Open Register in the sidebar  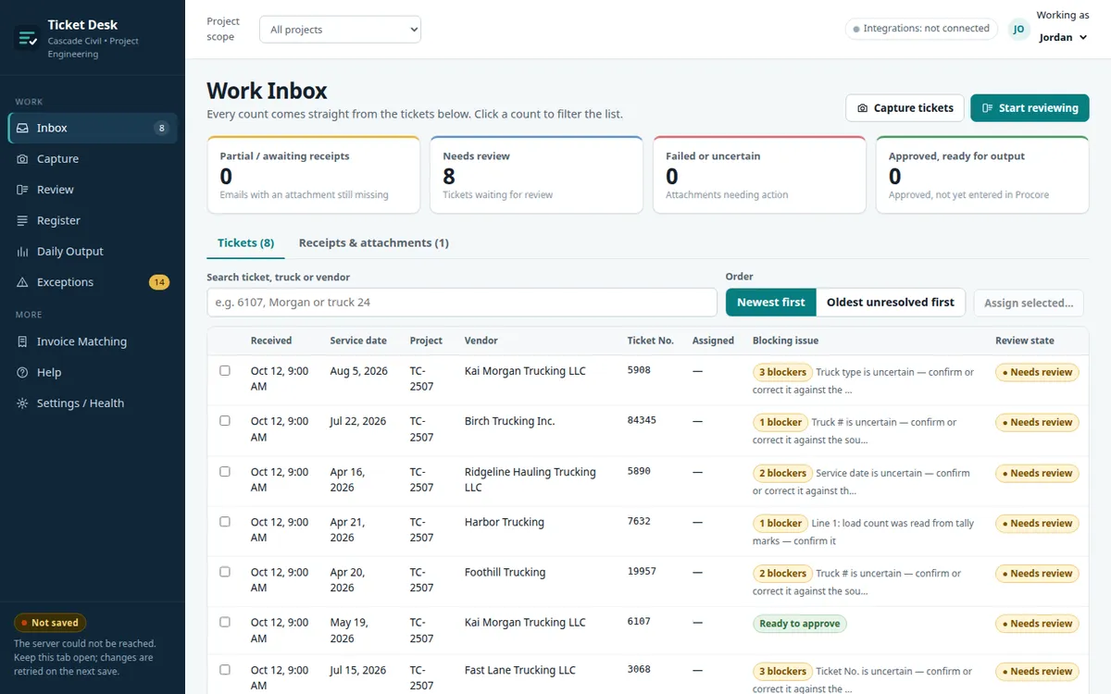click(93, 220)
